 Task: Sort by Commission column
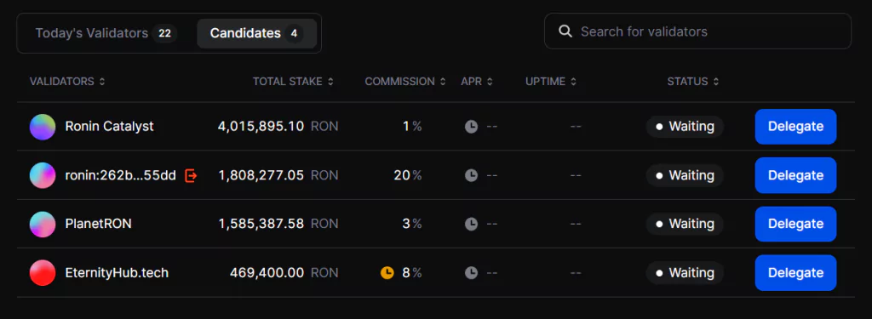(x=405, y=82)
